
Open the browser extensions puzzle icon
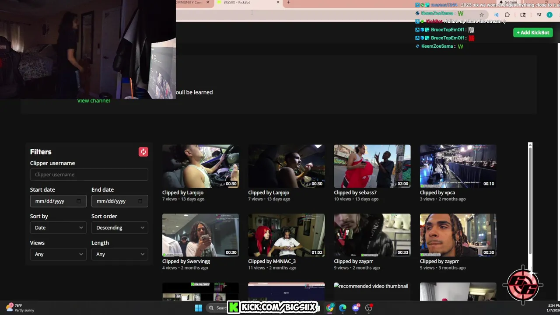[x=507, y=15]
